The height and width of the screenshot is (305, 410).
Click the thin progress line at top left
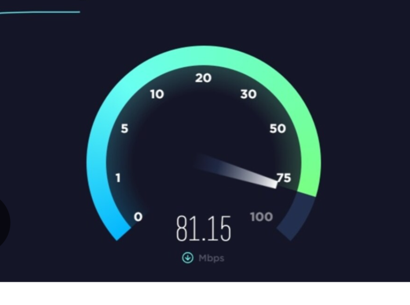(40, 12)
